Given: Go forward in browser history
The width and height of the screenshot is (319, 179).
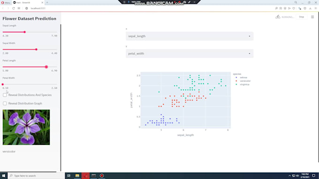Looking at the screenshot, I should coord(8,8).
